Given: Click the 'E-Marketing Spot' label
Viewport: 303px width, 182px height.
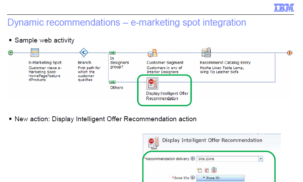Looking at the screenshot, I should coord(45,63).
